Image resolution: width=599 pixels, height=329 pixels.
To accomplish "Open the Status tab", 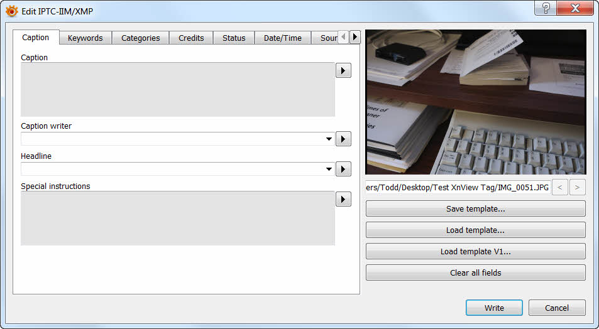I will coord(234,38).
